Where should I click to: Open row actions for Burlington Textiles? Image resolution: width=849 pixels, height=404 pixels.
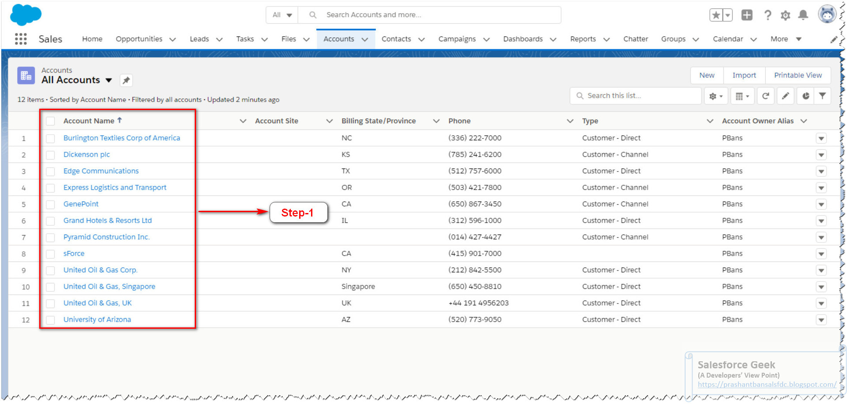click(x=821, y=138)
